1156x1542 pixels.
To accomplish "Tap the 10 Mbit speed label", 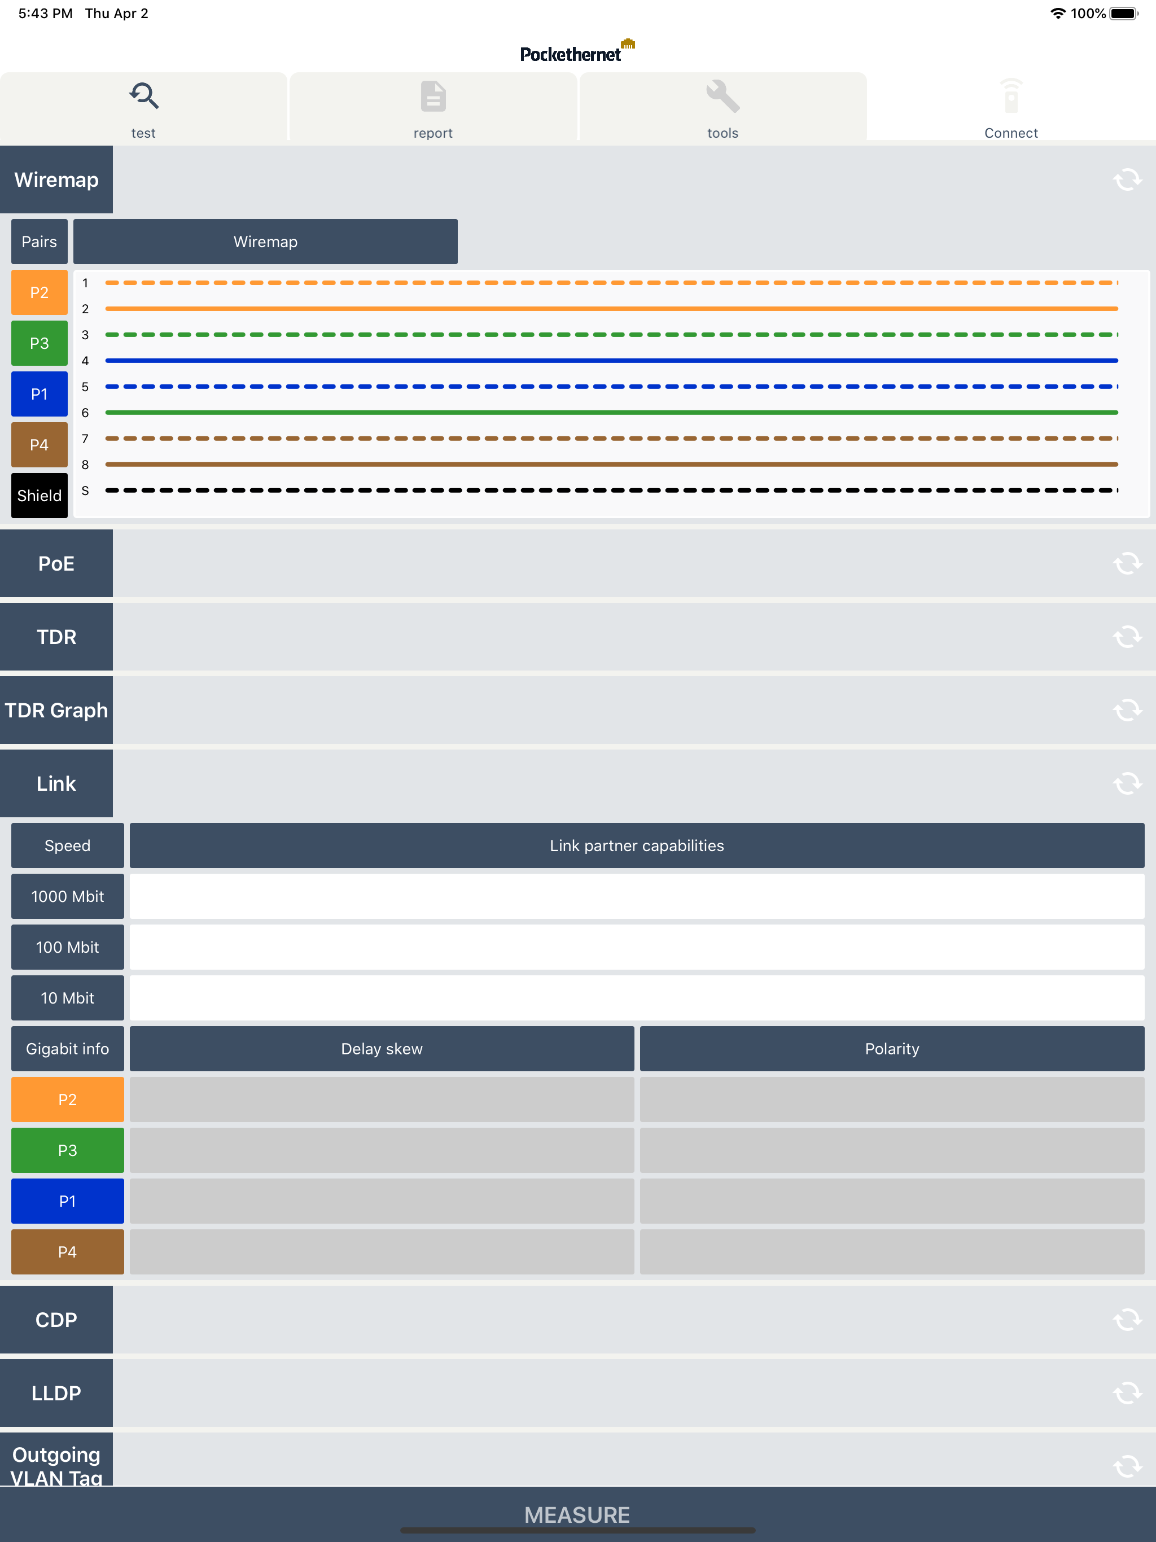I will pos(68,998).
